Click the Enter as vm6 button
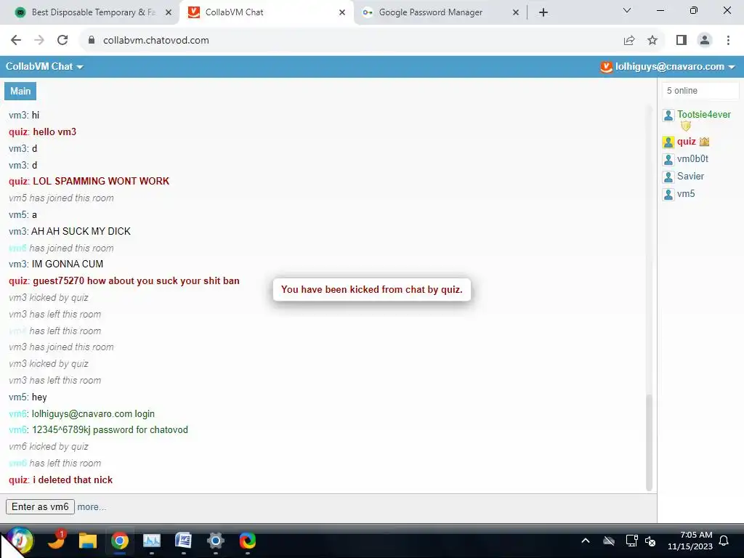Viewport: 744px width, 558px height. click(40, 506)
